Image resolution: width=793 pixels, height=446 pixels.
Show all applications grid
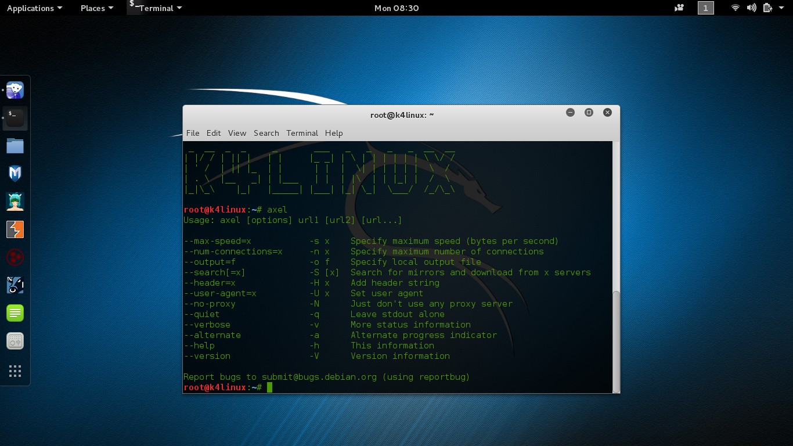(x=15, y=371)
